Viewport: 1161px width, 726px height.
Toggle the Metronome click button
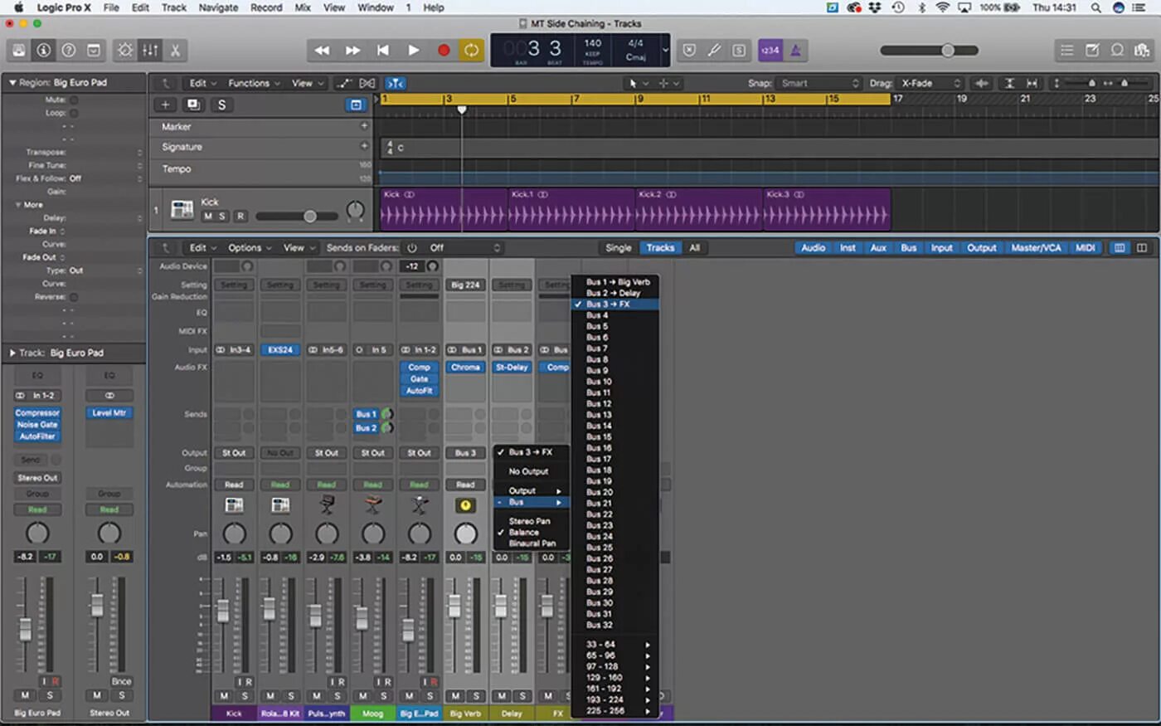tap(795, 51)
